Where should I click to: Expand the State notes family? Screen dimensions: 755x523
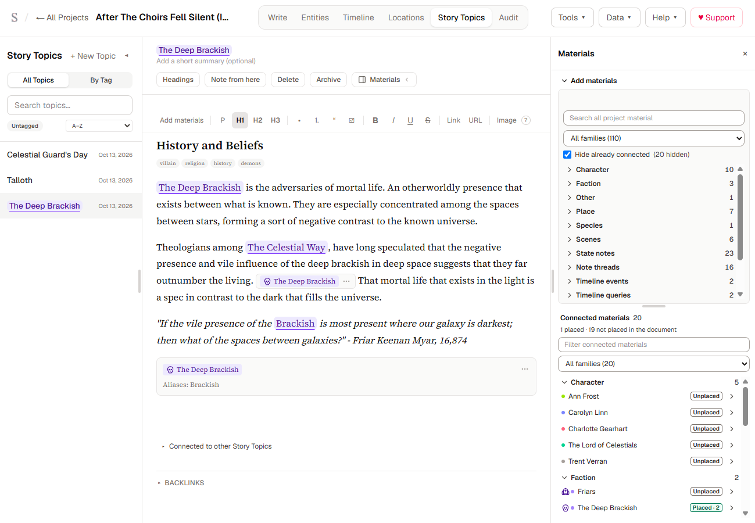pos(651,253)
